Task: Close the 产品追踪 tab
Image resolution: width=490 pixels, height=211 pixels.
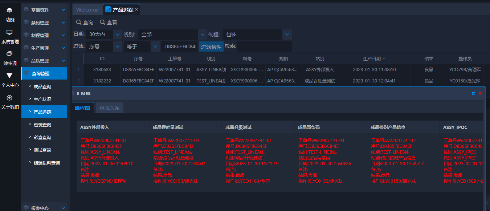Action: point(136,10)
